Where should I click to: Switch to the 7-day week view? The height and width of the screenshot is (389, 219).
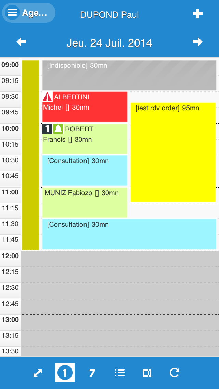pos(92,373)
